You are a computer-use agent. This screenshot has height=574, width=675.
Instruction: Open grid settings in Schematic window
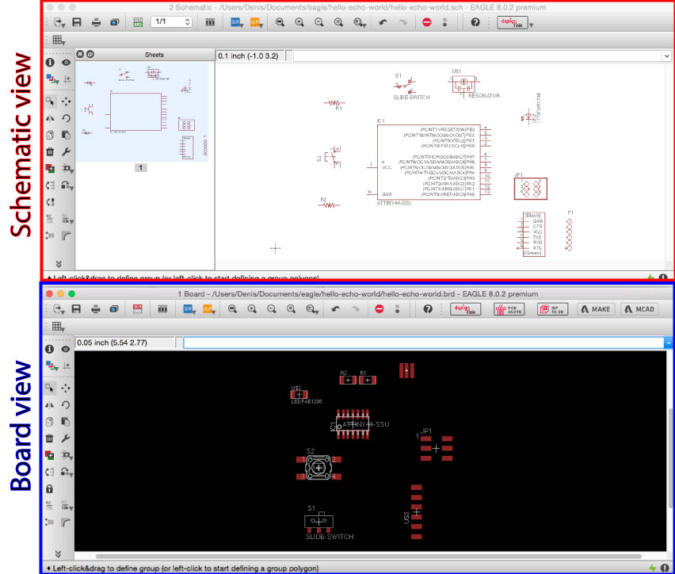coord(58,40)
